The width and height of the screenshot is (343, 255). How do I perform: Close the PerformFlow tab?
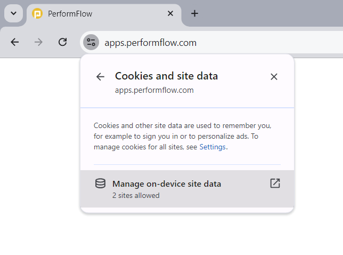(170, 13)
